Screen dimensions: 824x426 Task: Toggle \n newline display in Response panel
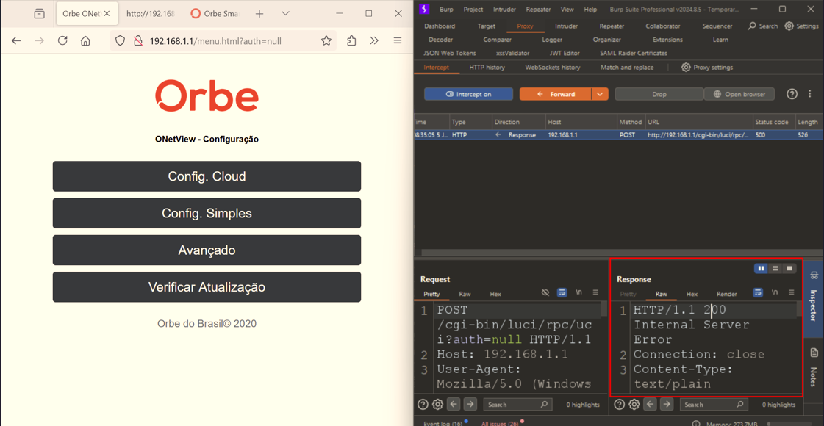click(x=775, y=292)
